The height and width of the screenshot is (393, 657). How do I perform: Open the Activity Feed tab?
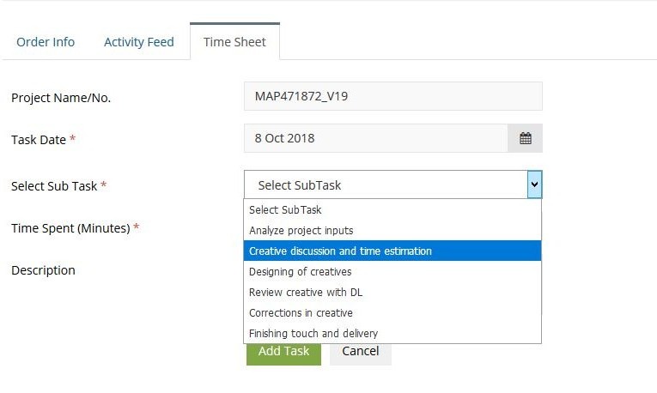coord(138,42)
